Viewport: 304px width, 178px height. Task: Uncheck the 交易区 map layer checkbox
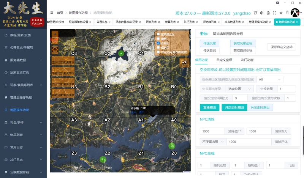[x=158, y=43]
